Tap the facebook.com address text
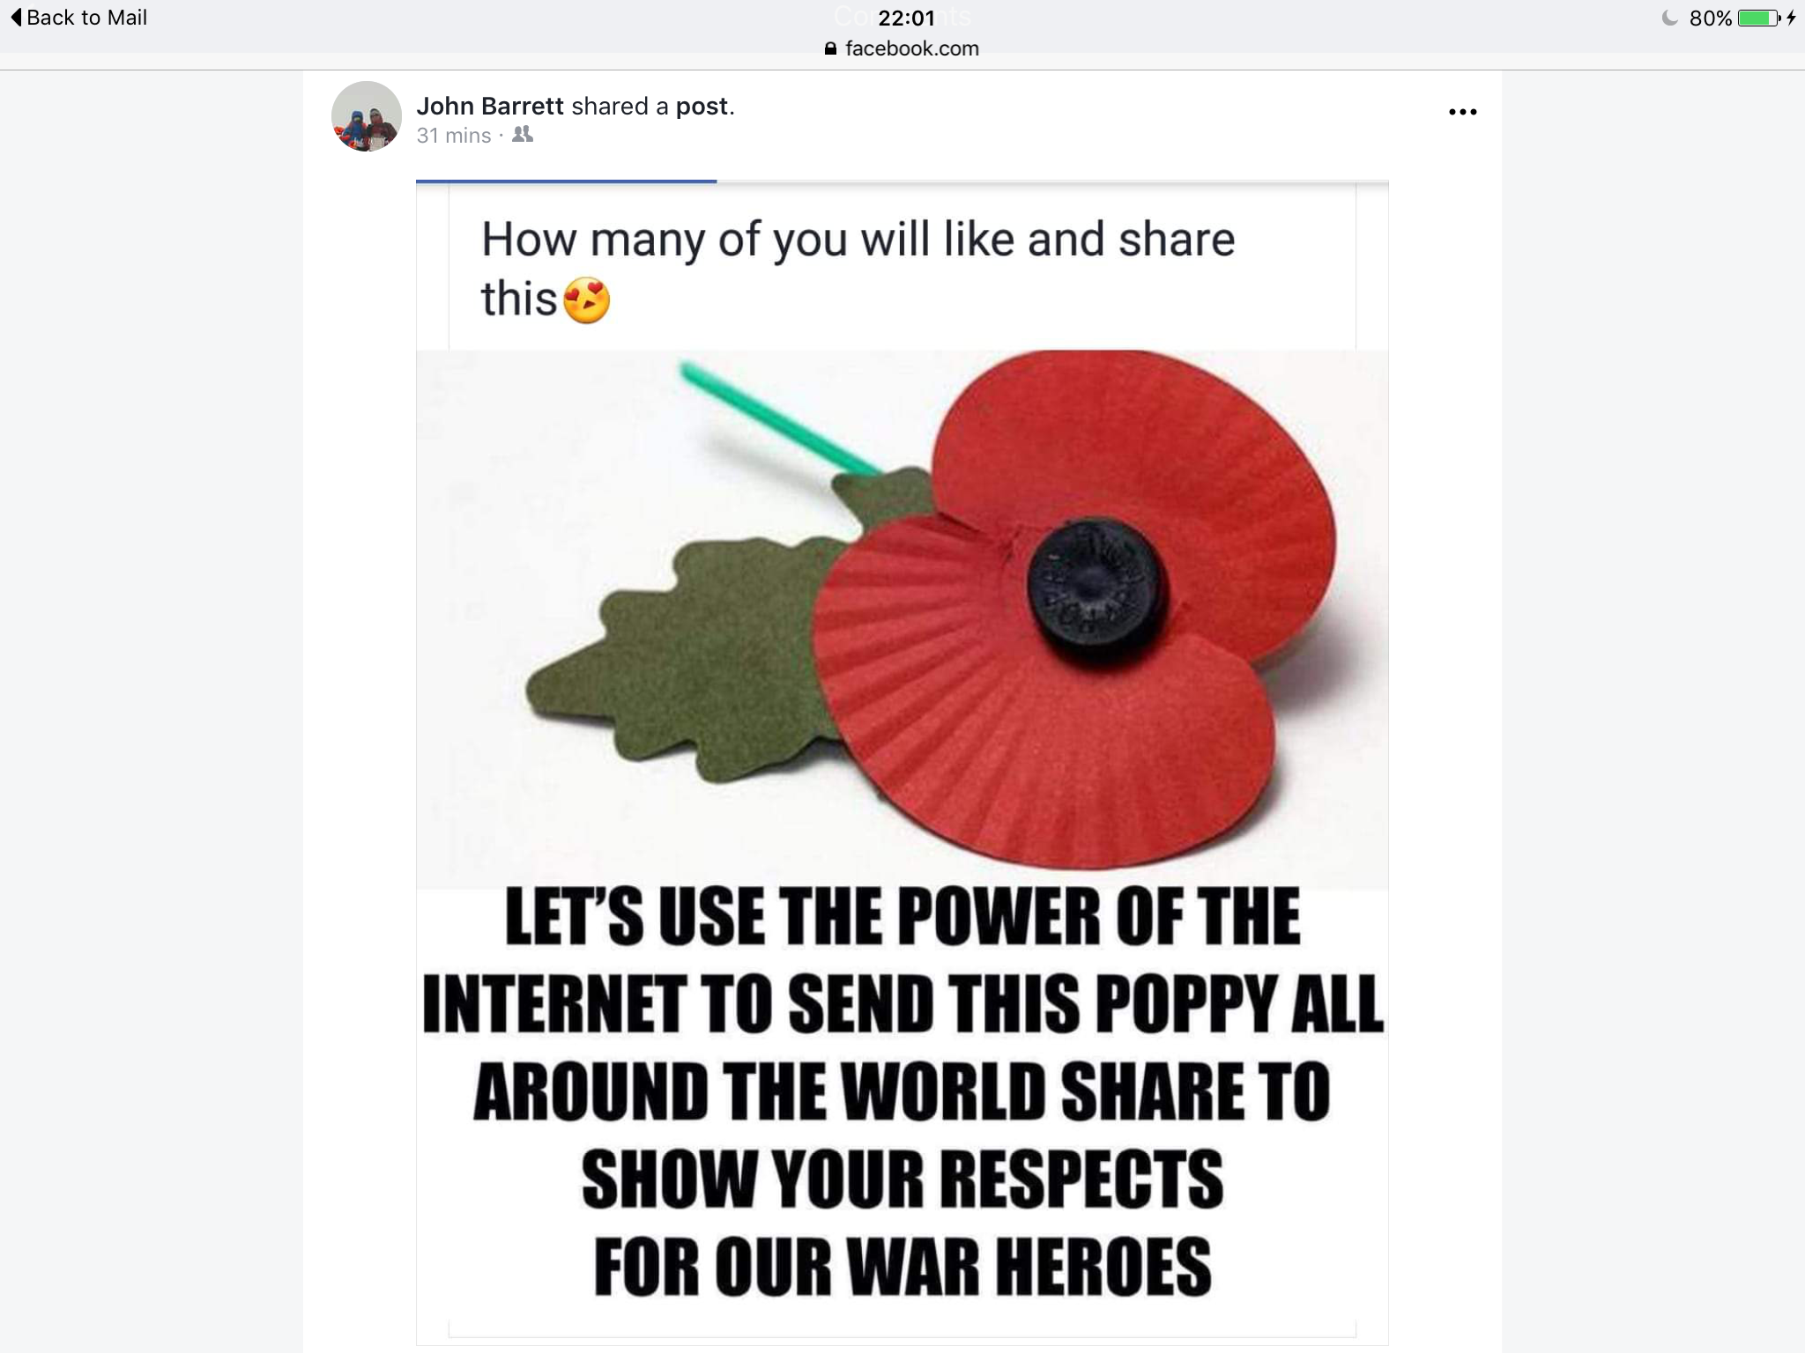Viewport: 1805px width, 1353px height. point(912,48)
